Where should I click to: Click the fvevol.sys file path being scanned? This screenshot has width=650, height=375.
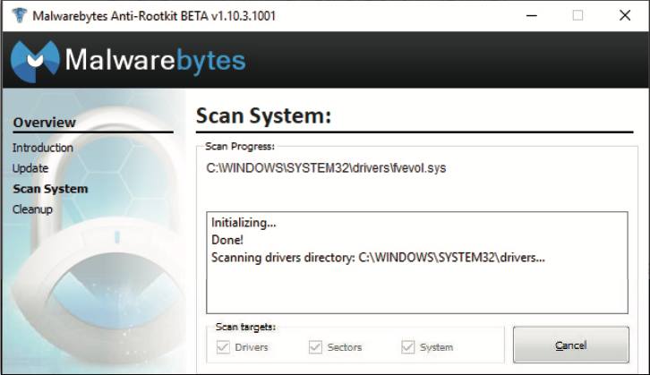click(326, 167)
